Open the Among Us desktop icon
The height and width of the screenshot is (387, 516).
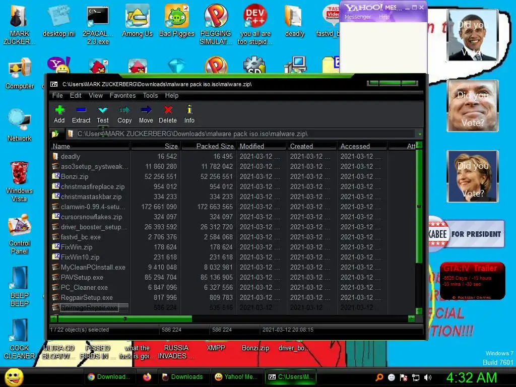tap(137, 21)
